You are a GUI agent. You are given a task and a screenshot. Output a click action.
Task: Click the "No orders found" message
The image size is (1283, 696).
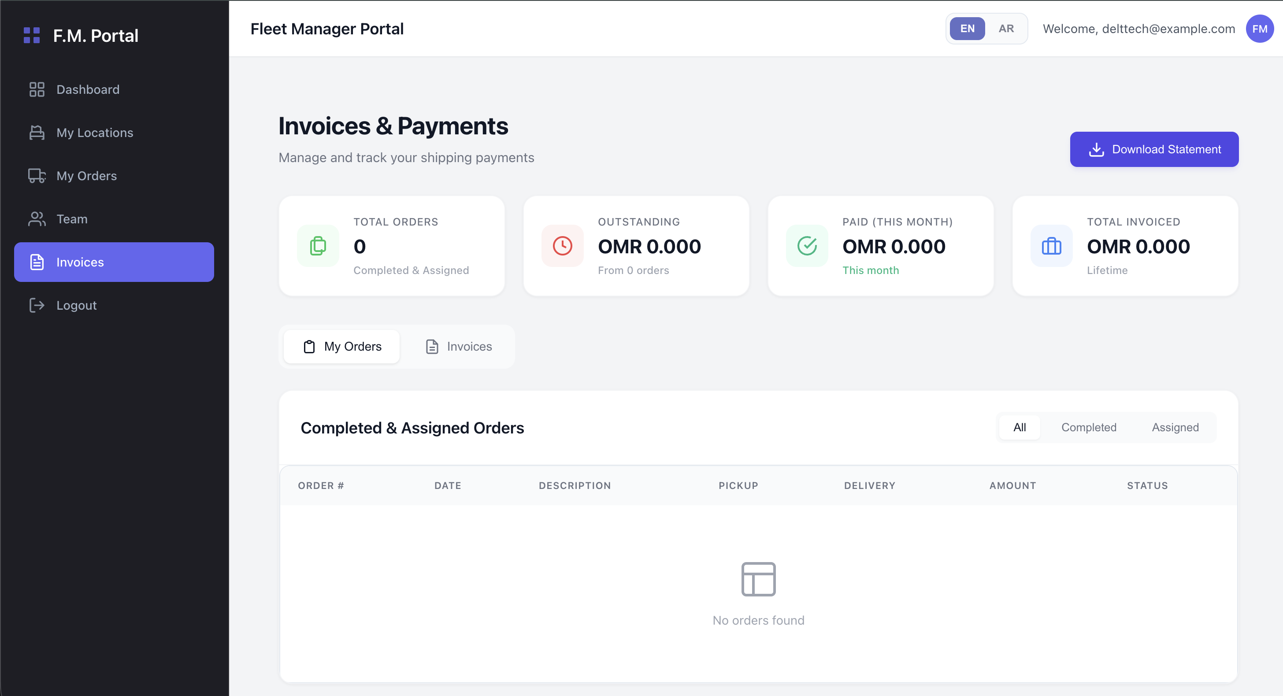click(x=759, y=620)
